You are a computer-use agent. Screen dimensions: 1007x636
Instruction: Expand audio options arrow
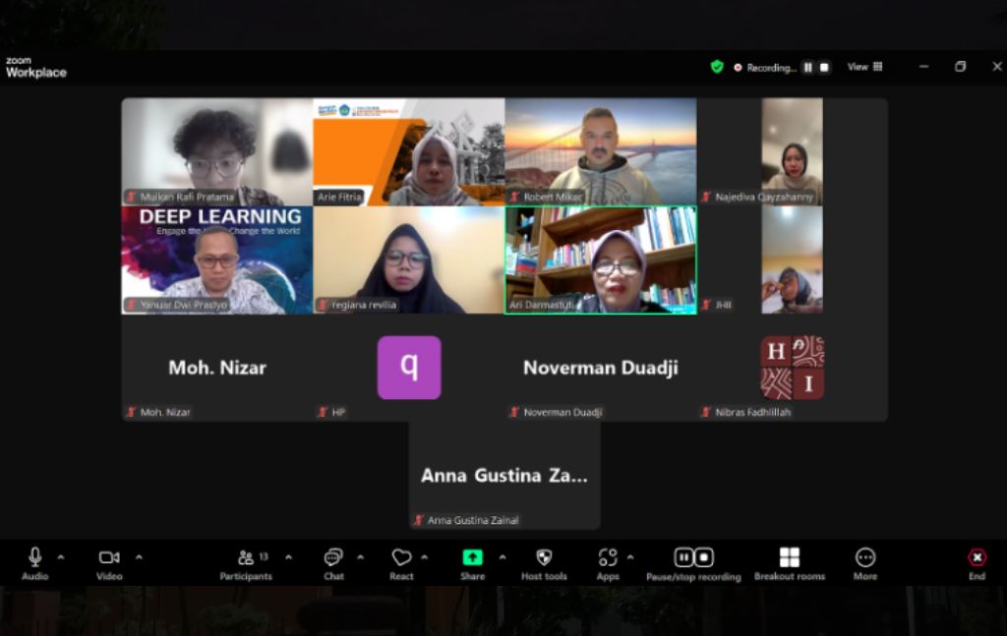coord(61,557)
